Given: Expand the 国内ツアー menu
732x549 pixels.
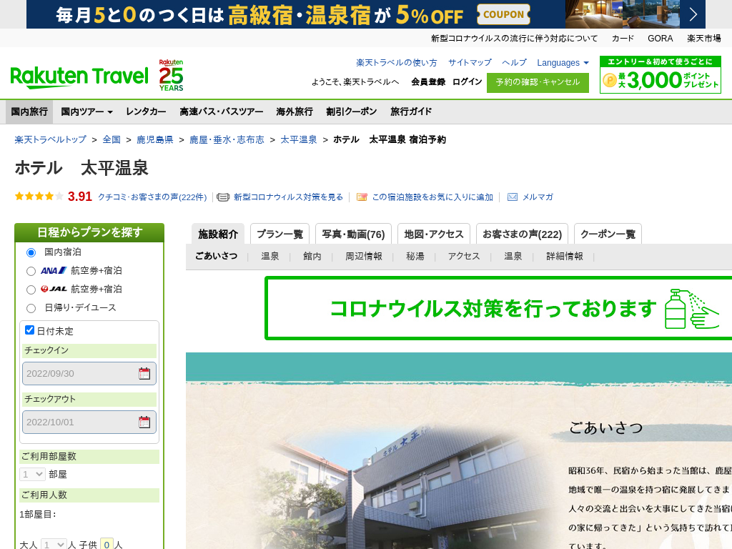Looking at the screenshot, I should point(86,112).
